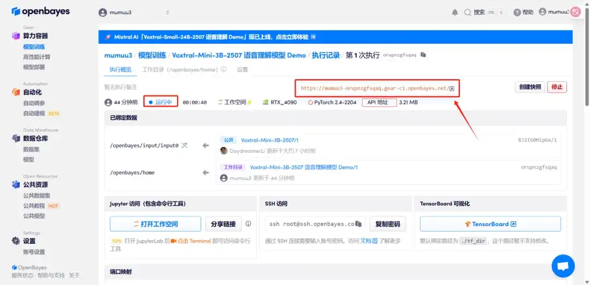Click DaydreamerLi avatar
Viewport: 590px width, 285px height.
click(x=223, y=151)
